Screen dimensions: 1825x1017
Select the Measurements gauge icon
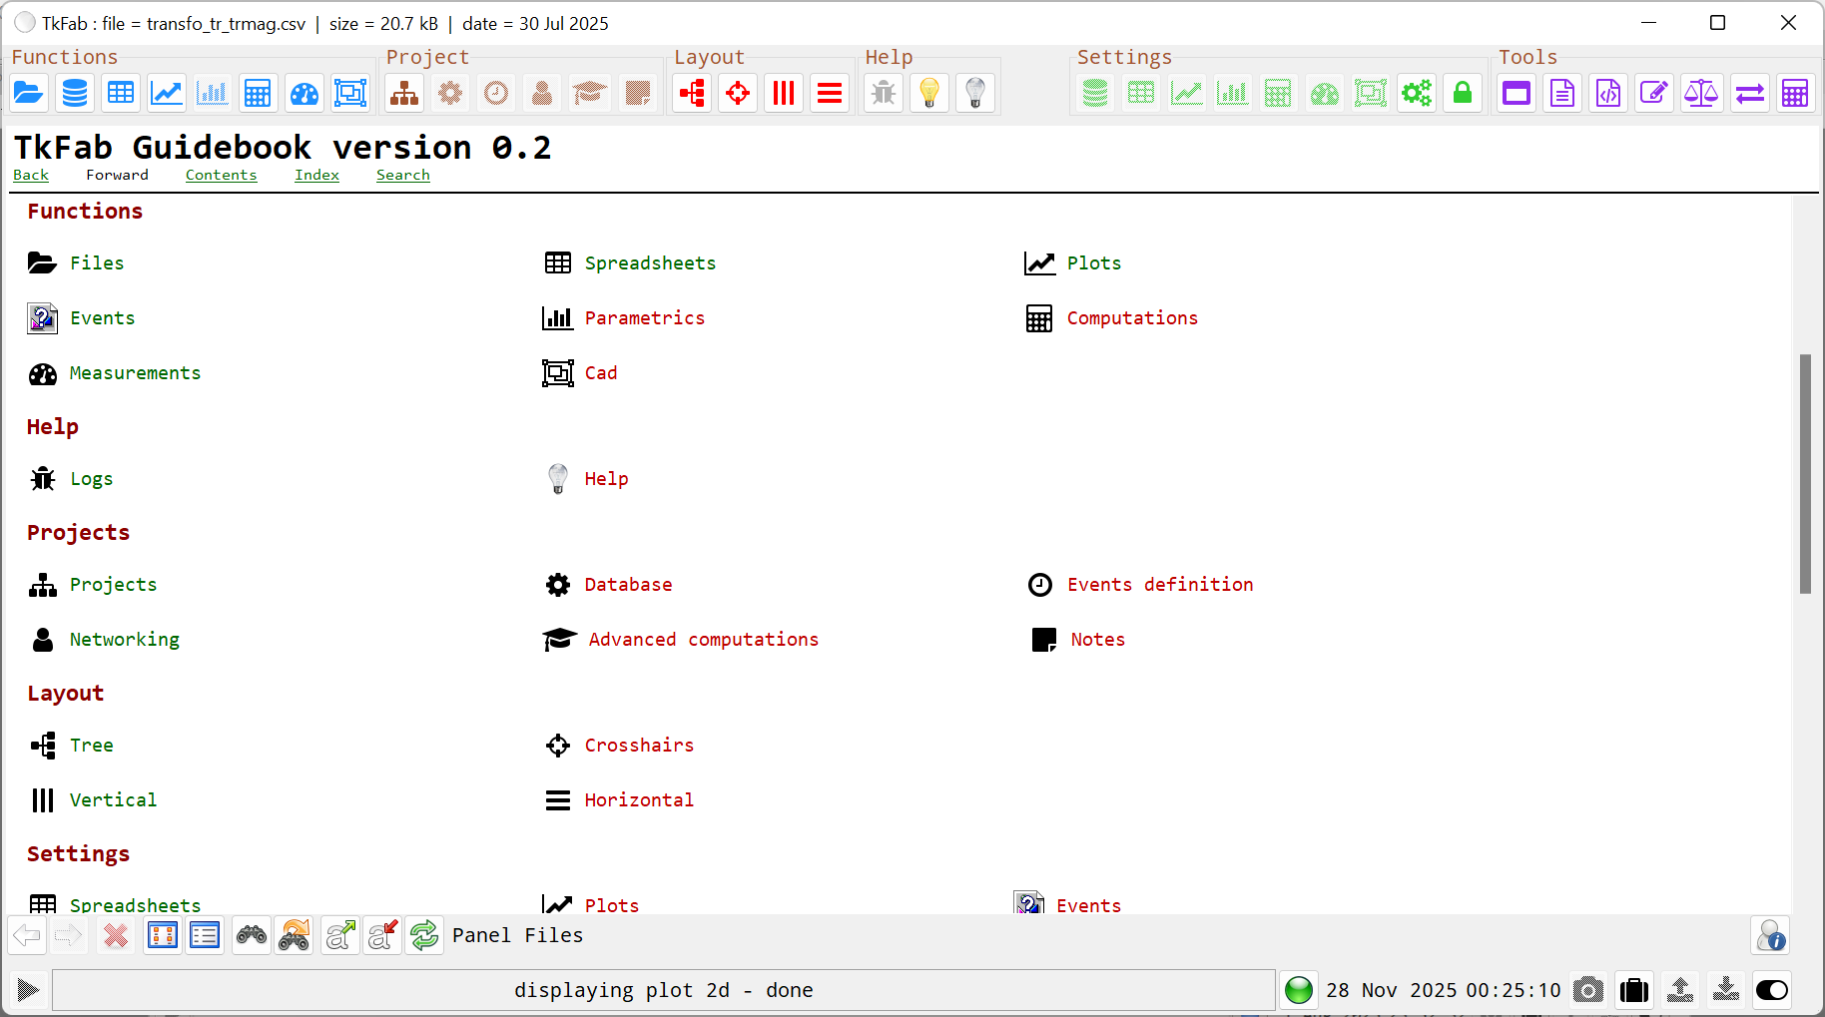[x=304, y=93]
